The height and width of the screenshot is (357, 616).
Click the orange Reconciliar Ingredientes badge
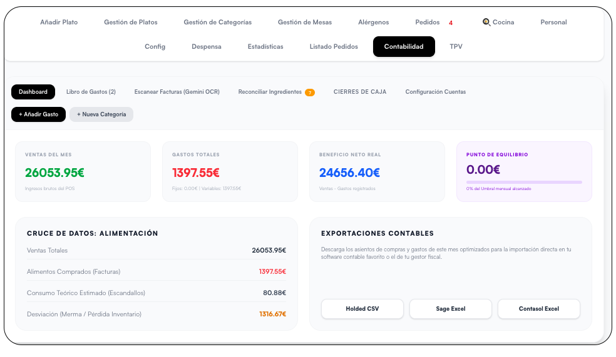coord(310,93)
